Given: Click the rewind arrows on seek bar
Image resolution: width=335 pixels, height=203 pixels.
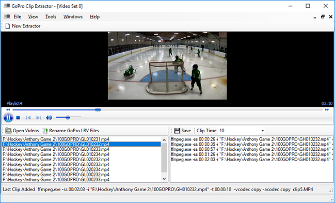Looking at the screenshot, I should pyautogui.click(x=8, y=110).
